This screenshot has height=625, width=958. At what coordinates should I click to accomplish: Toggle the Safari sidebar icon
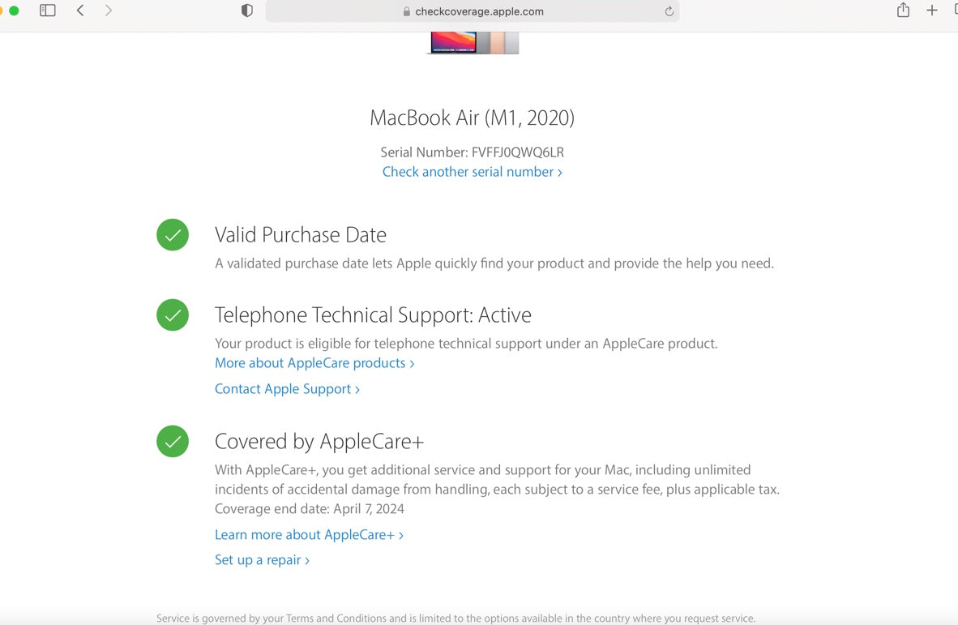(48, 11)
